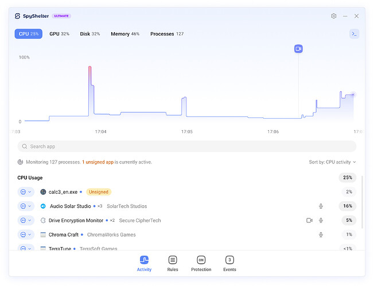Image resolution: width=374 pixels, height=286 pixels.
Task: Switch to the Memory 46% tab
Action: point(125,34)
